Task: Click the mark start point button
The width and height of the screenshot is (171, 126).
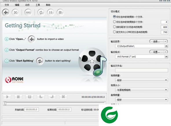Action: point(41,97)
